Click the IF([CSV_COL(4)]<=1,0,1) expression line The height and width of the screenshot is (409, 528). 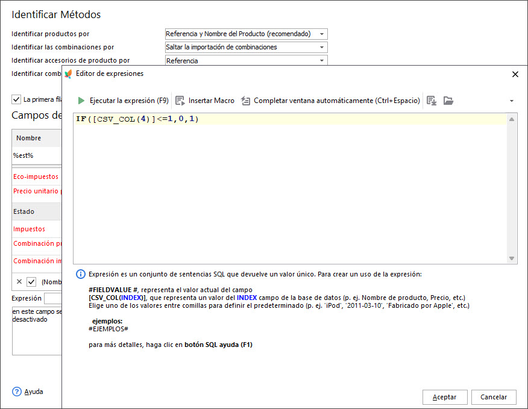coord(137,119)
